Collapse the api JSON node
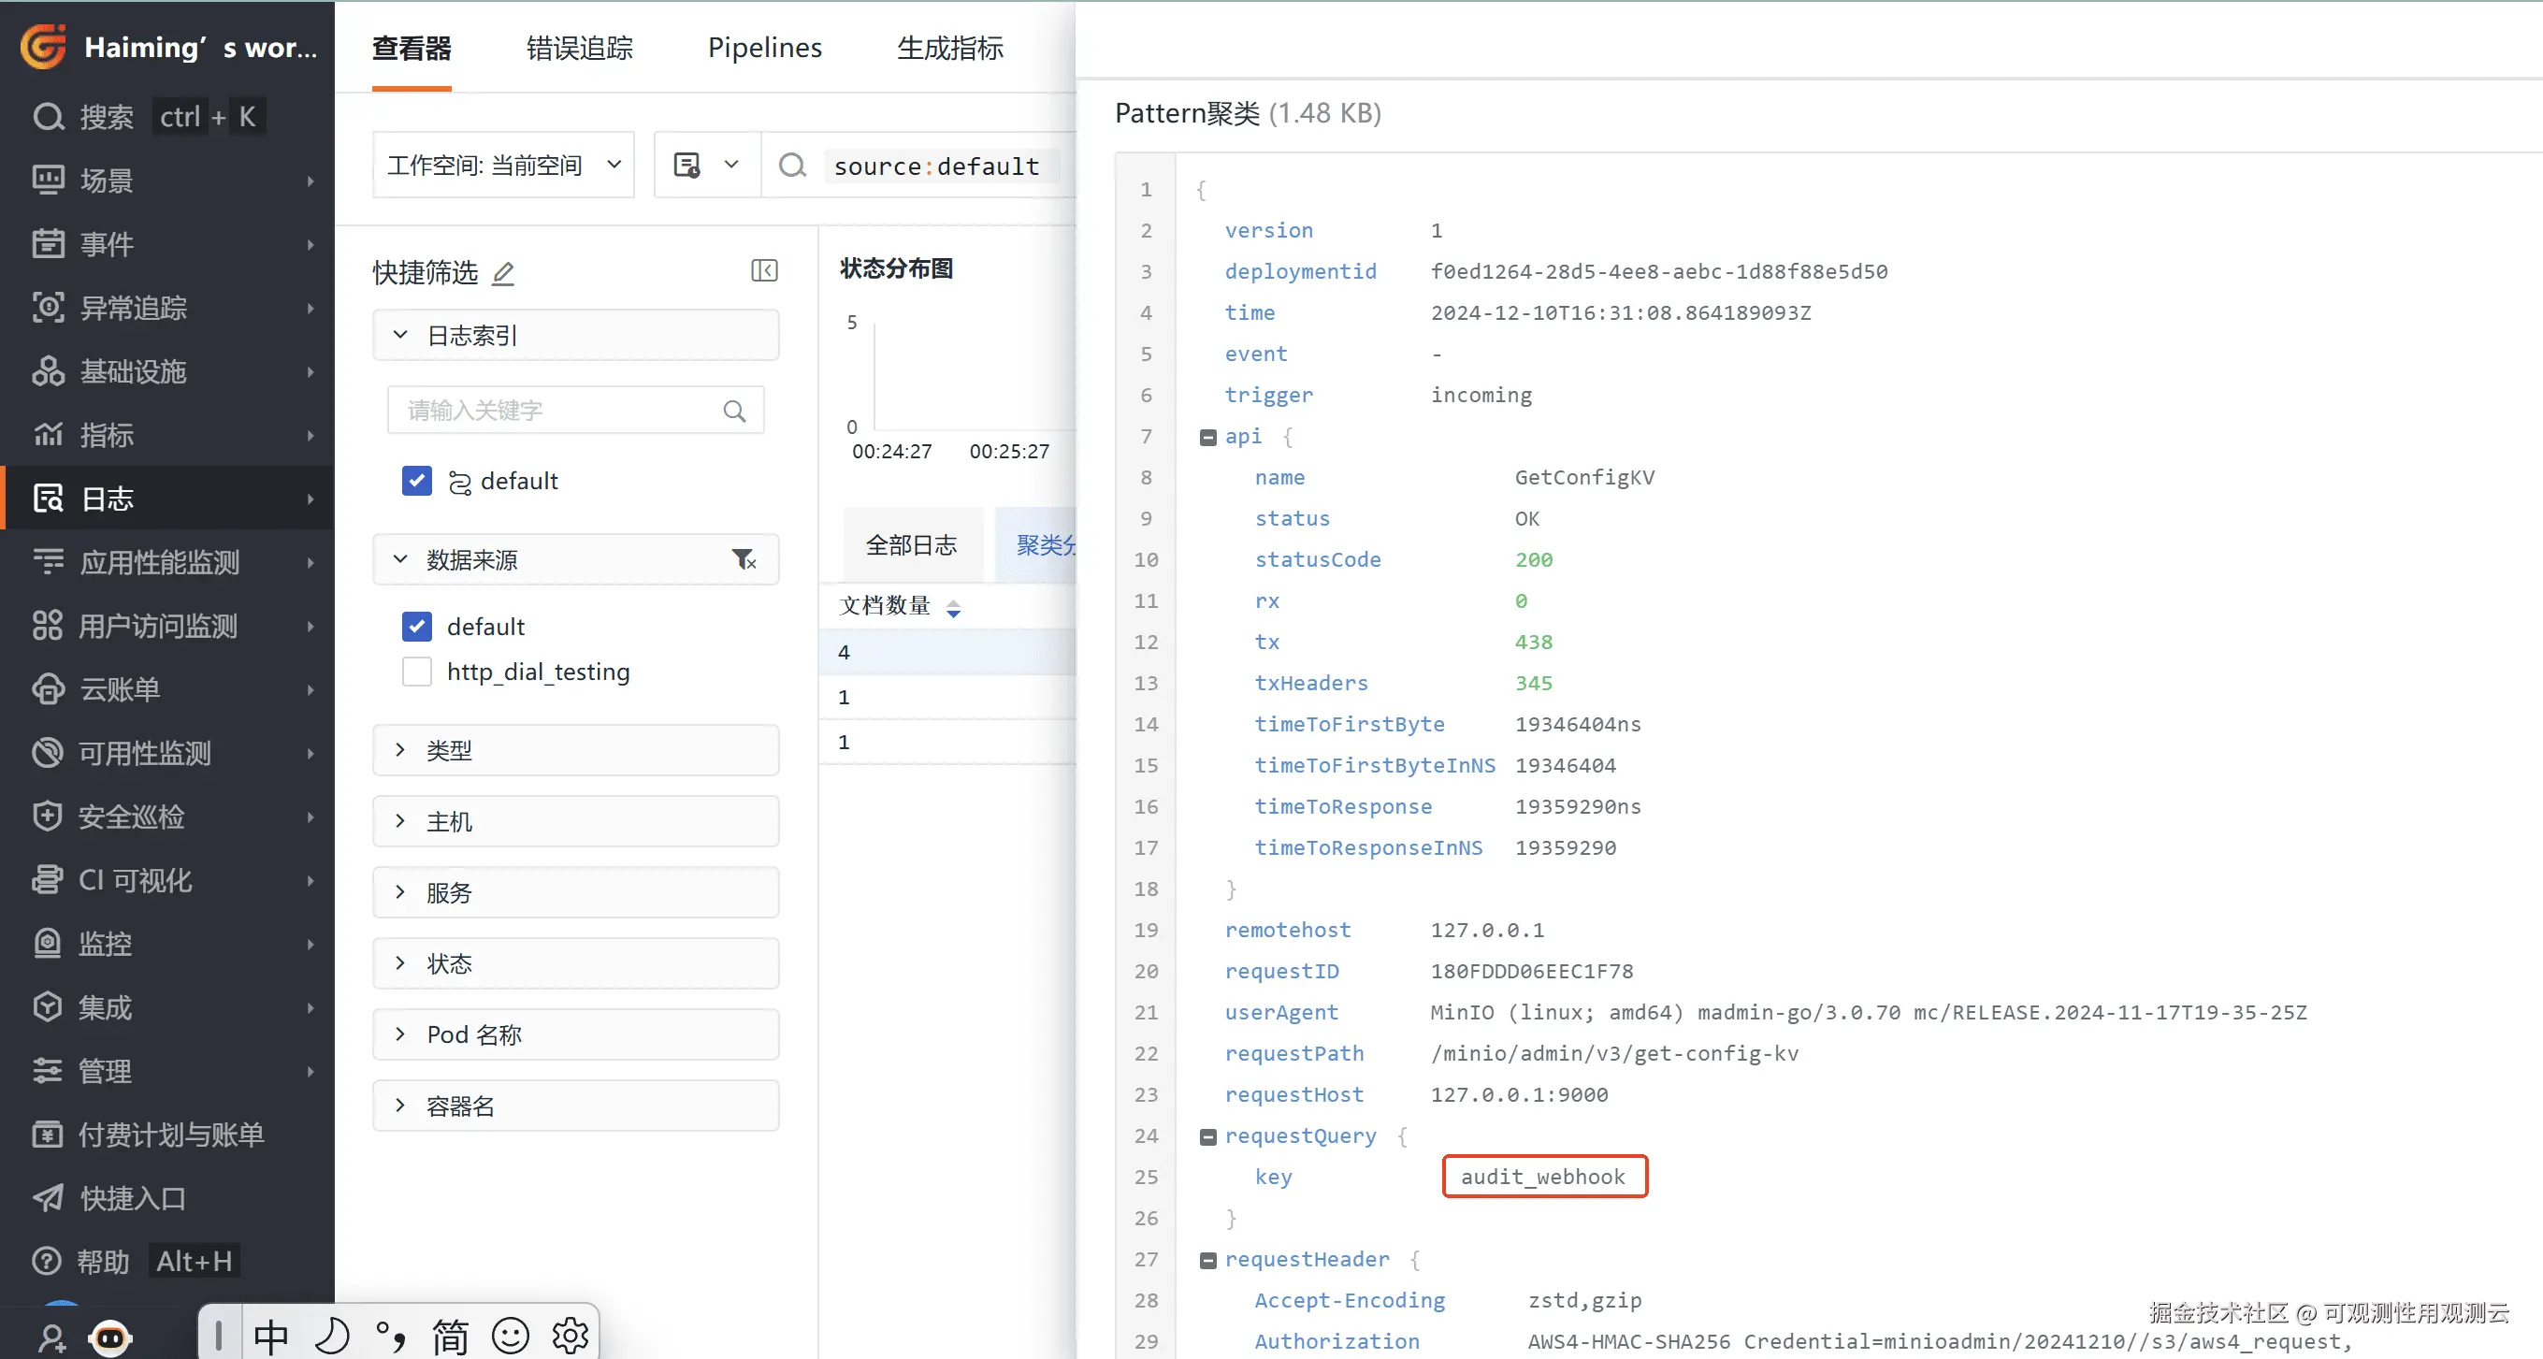Image resolution: width=2543 pixels, height=1359 pixels. 1207,436
